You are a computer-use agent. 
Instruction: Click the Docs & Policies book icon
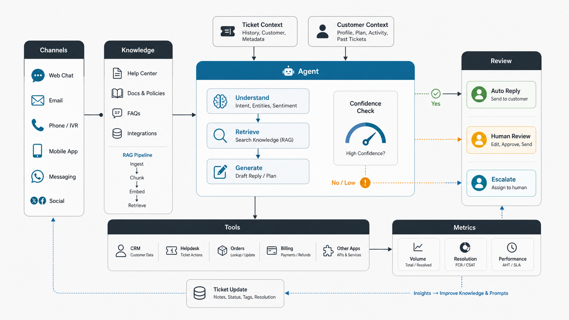pyautogui.click(x=117, y=93)
